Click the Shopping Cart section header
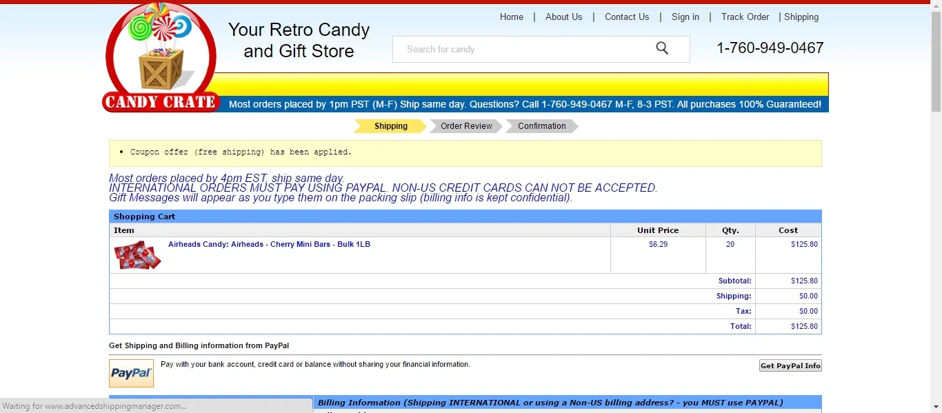Image resolution: width=942 pixels, height=413 pixels. [x=465, y=216]
